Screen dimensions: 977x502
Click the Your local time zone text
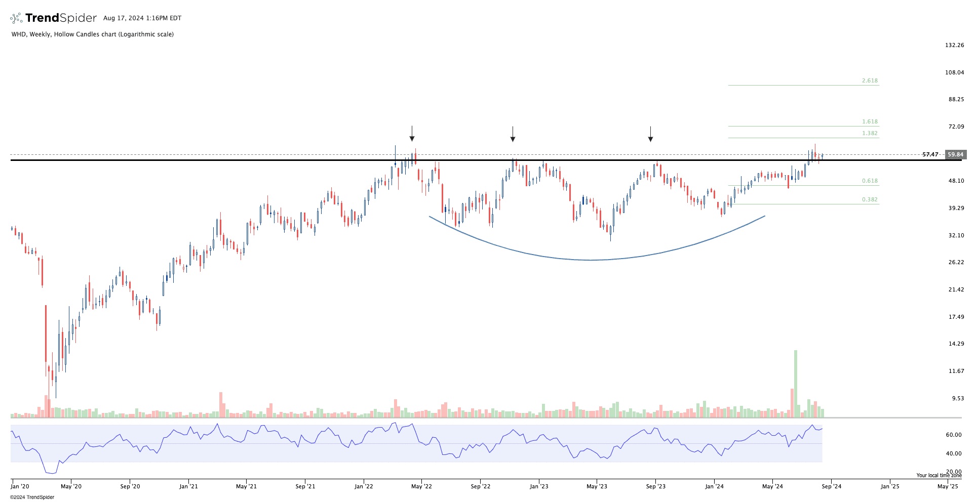[939, 476]
